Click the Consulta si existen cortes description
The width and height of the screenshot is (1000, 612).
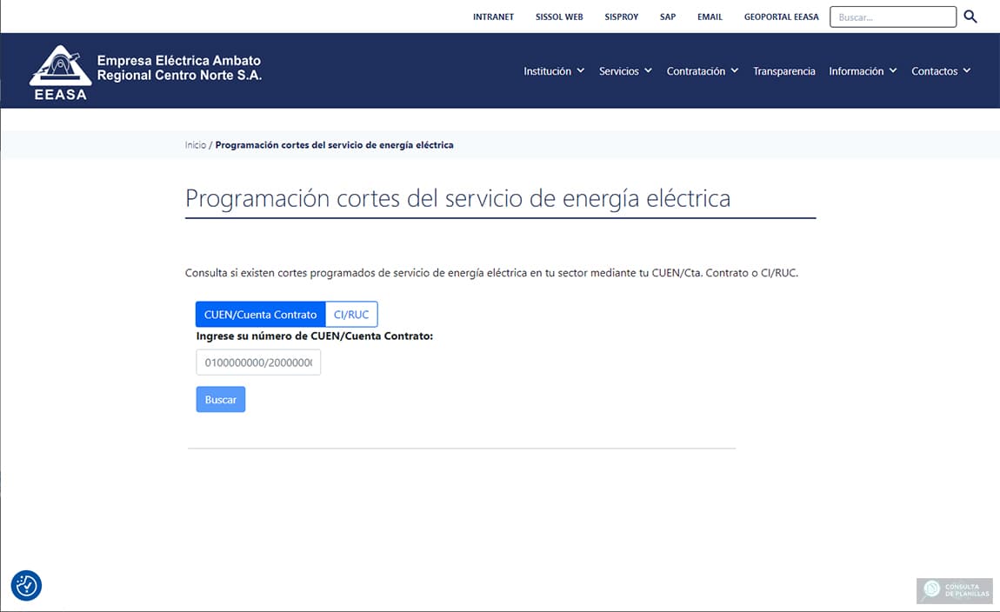(x=491, y=273)
